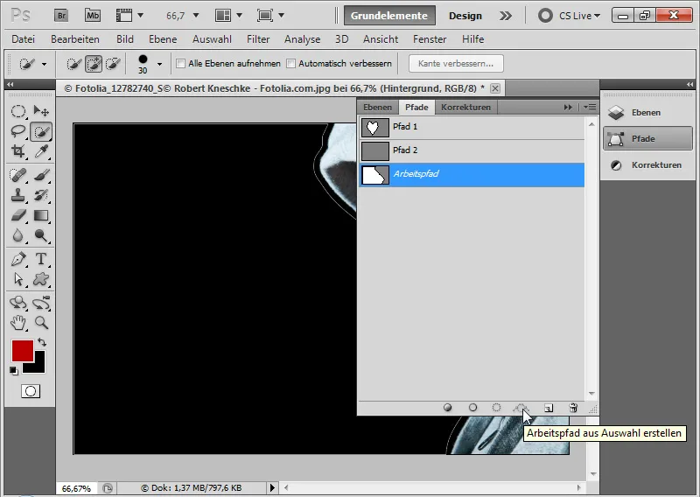Choose Subtract from selection mode option
The width and height of the screenshot is (700, 497).
pyautogui.click(x=113, y=64)
